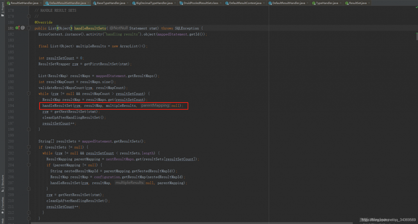This screenshot has height=224, width=418.
Task: Open the 2: Favorites tool window
Action: (3, 205)
